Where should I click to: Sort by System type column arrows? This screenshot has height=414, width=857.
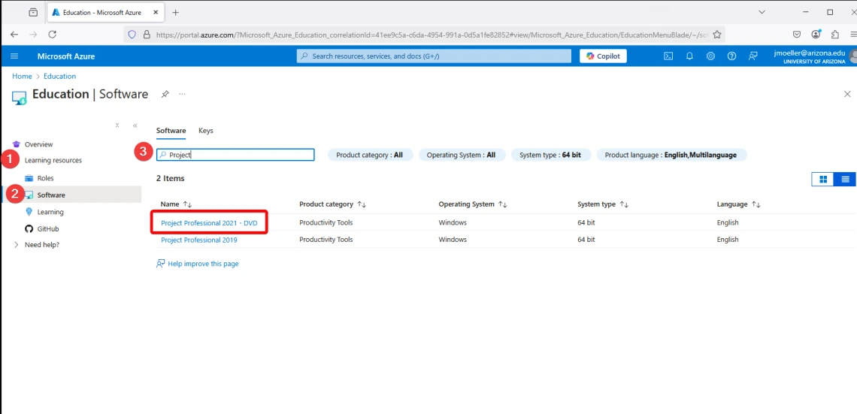tap(624, 204)
